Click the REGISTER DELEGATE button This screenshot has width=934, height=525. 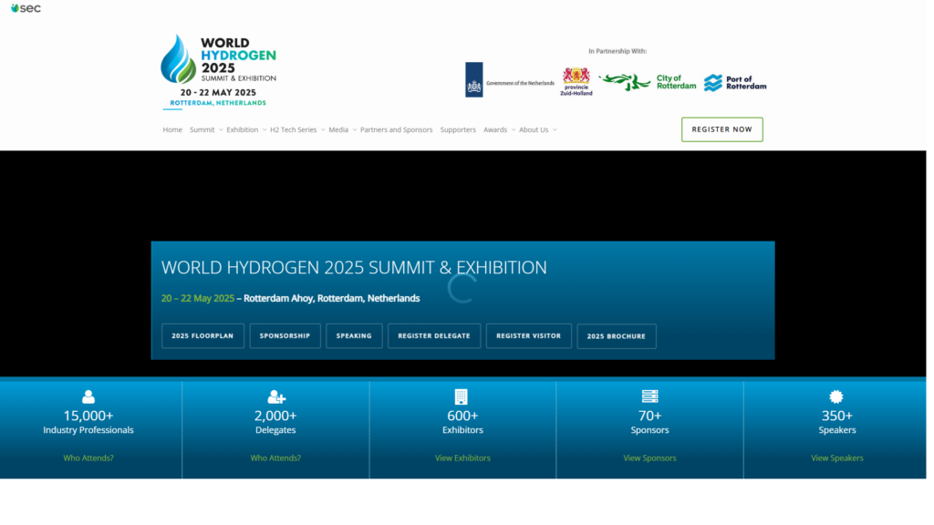point(433,336)
